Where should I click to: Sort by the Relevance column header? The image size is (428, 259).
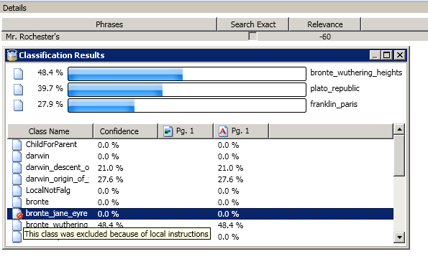pos(325,24)
